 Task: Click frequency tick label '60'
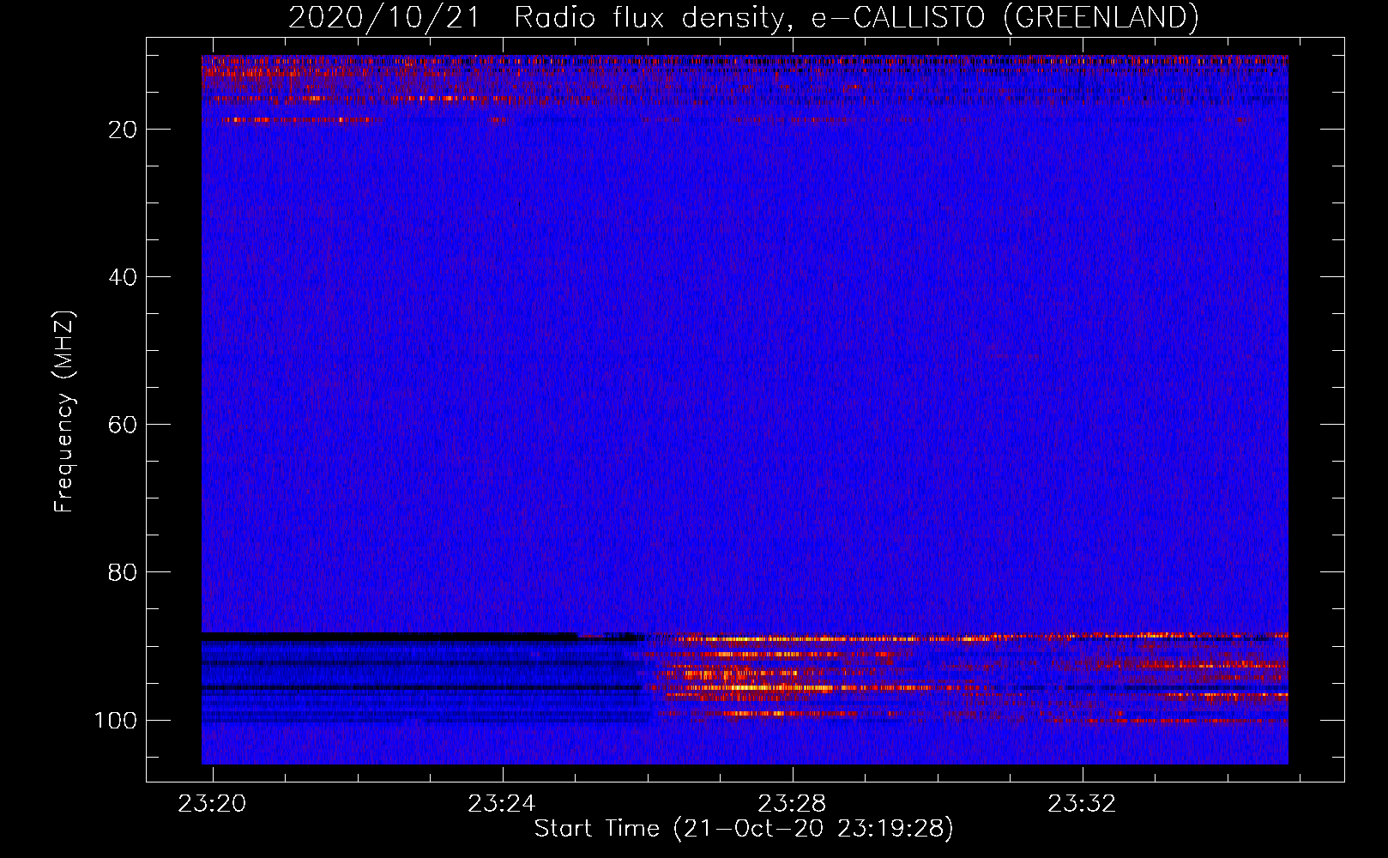(123, 425)
